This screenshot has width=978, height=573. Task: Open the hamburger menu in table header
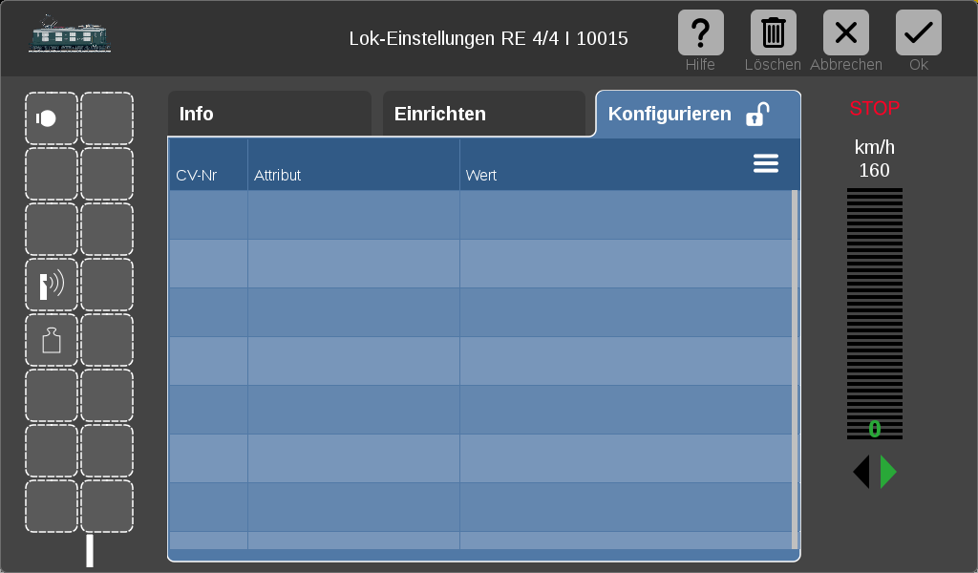[765, 163]
